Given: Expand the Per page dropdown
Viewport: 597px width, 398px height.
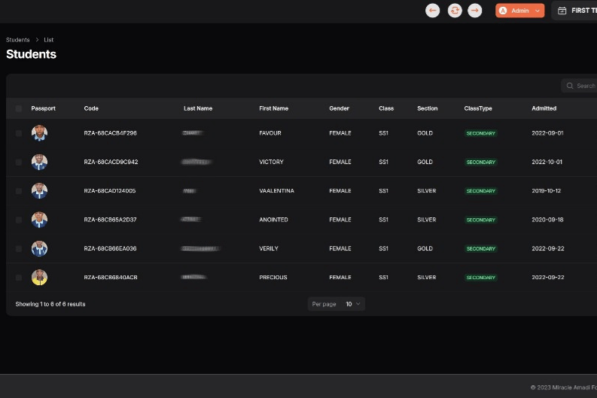Looking at the screenshot, I should coord(353,304).
